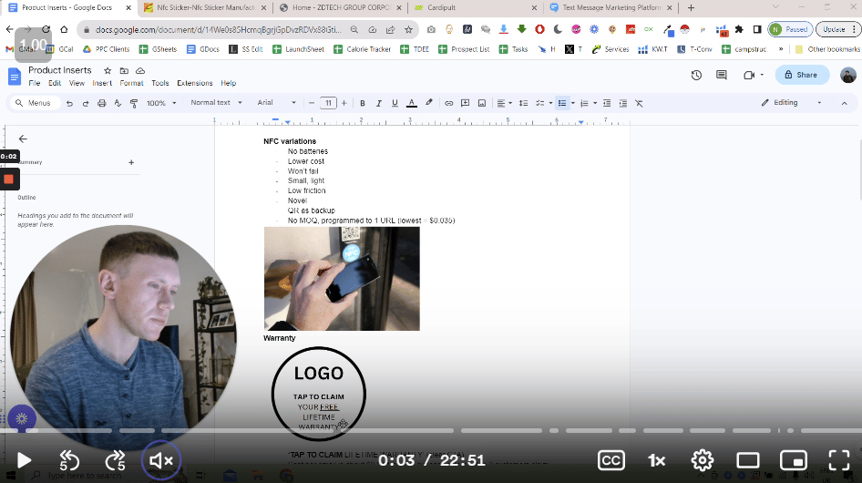The height and width of the screenshot is (483, 862).
Task: Move document folder icon
Action: [x=124, y=70]
